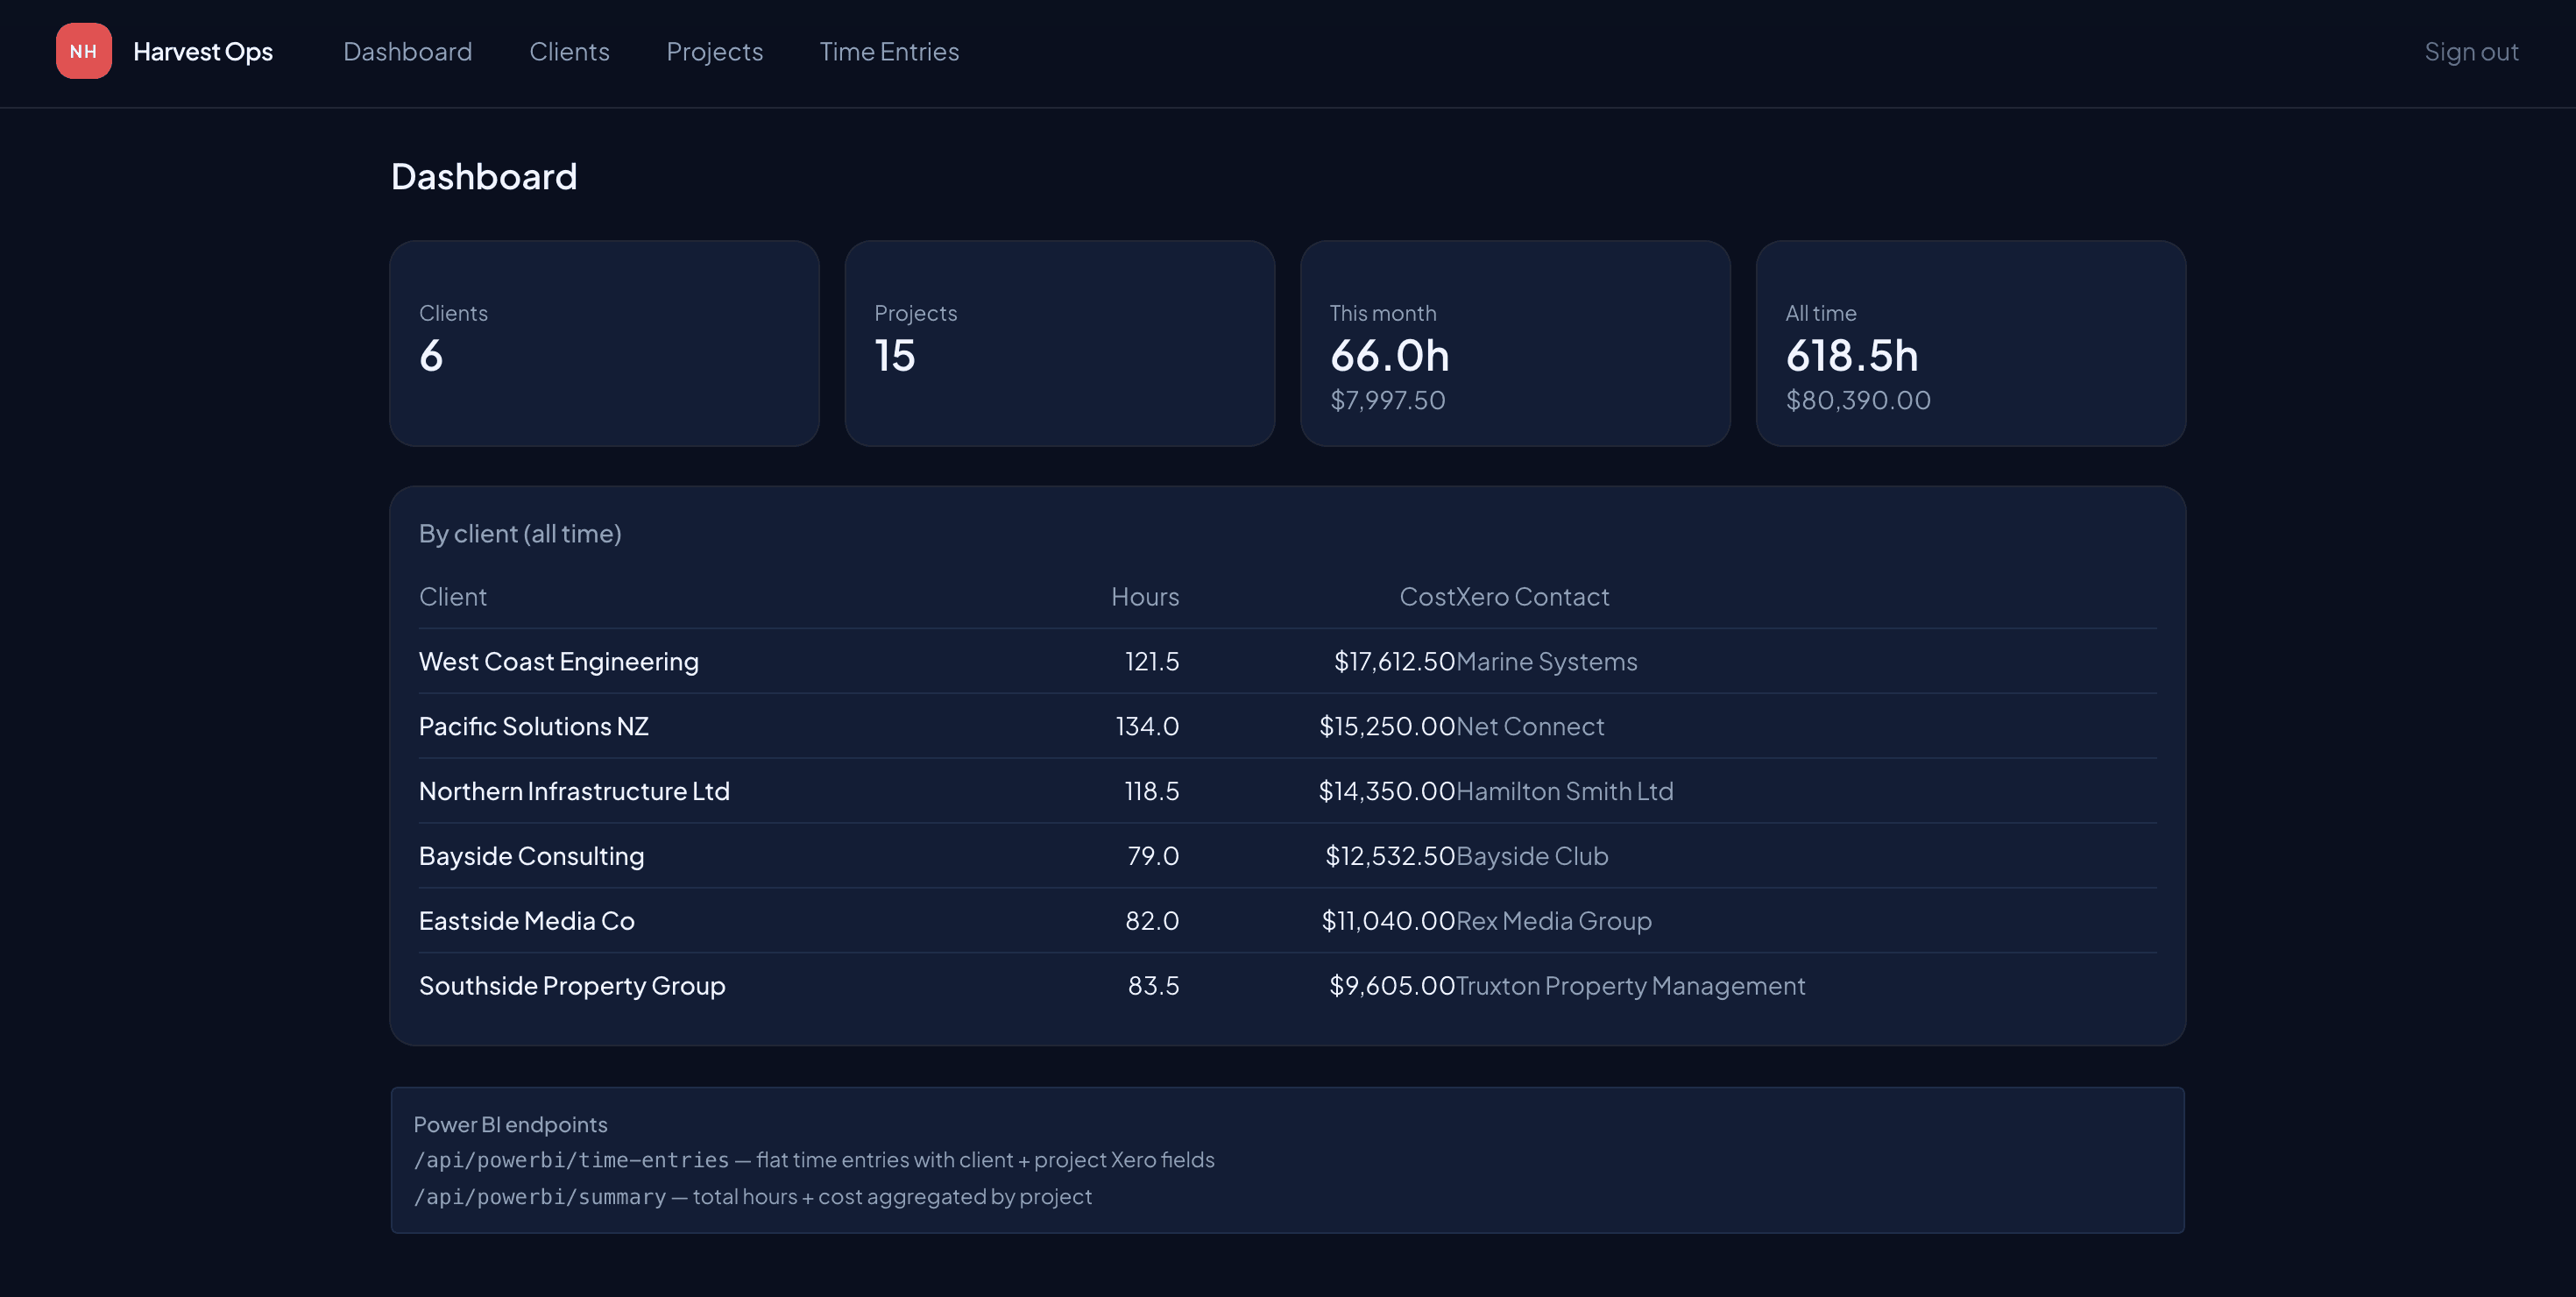Select Northern Infrastructure Ltd client
Image resolution: width=2576 pixels, height=1297 pixels.
point(574,791)
